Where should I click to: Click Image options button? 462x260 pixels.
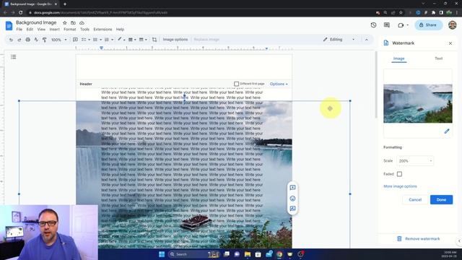point(175,40)
